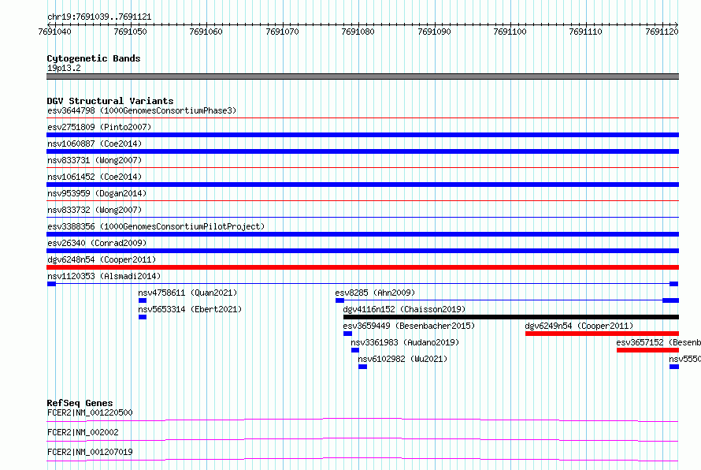This screenshot has width=701, height=470.
Task: Click the 7691080 ruler position marker
Action: point(358,32)
